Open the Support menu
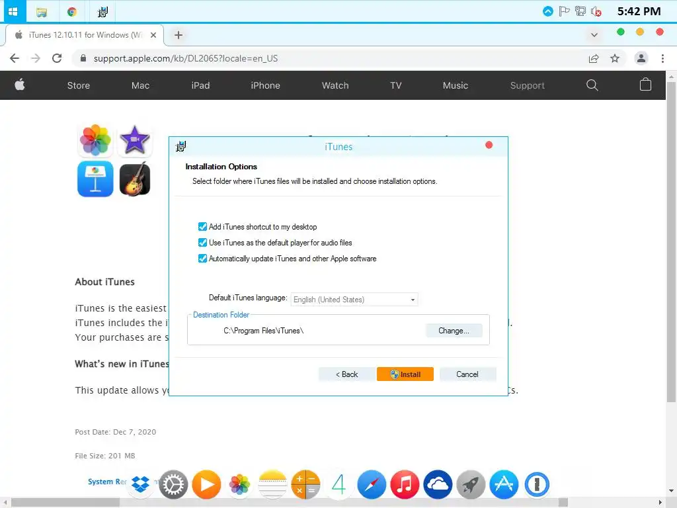 [x=527, y=85]
